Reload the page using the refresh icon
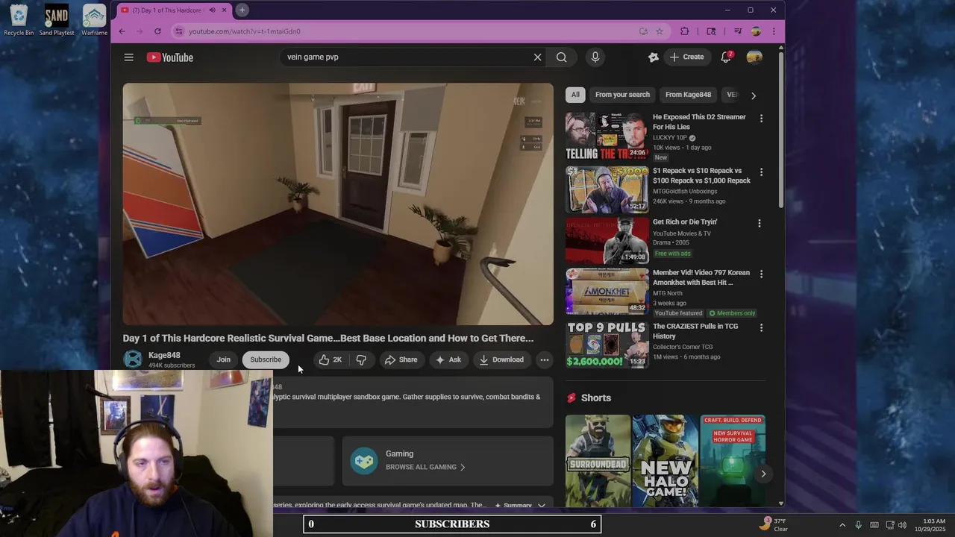Viewport: 955px width, 537px height. click(x=157, y=31)
